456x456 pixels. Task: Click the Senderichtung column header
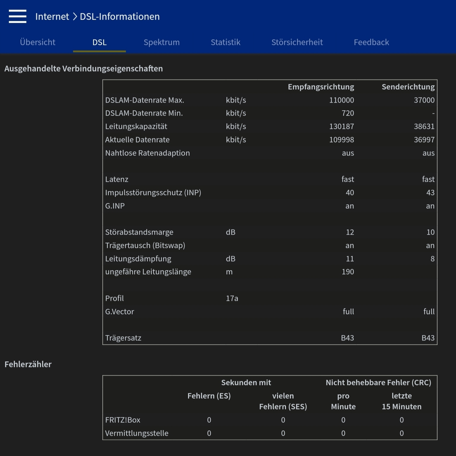[x=408, y=87]
